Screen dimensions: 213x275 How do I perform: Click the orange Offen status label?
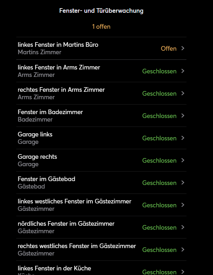[168, 49]
